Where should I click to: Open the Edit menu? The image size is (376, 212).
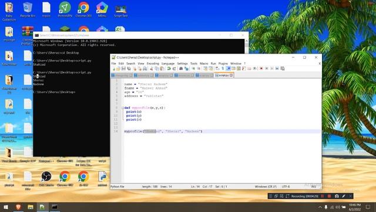pos(121,64)
